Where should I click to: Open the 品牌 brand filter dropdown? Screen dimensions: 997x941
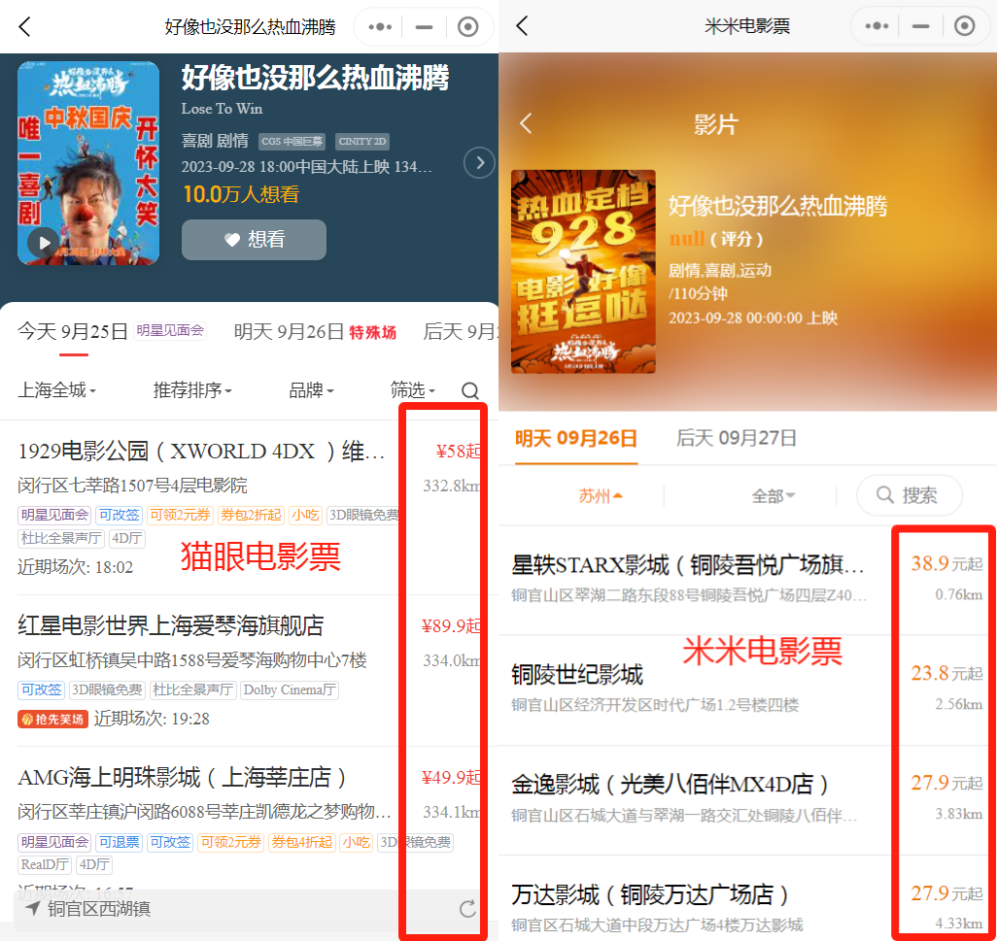pyautogui.click(x=311, y=390)
